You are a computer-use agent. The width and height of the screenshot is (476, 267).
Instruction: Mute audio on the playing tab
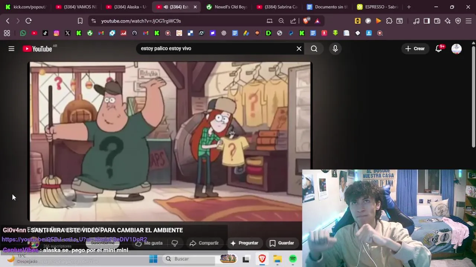pos(166,7)
